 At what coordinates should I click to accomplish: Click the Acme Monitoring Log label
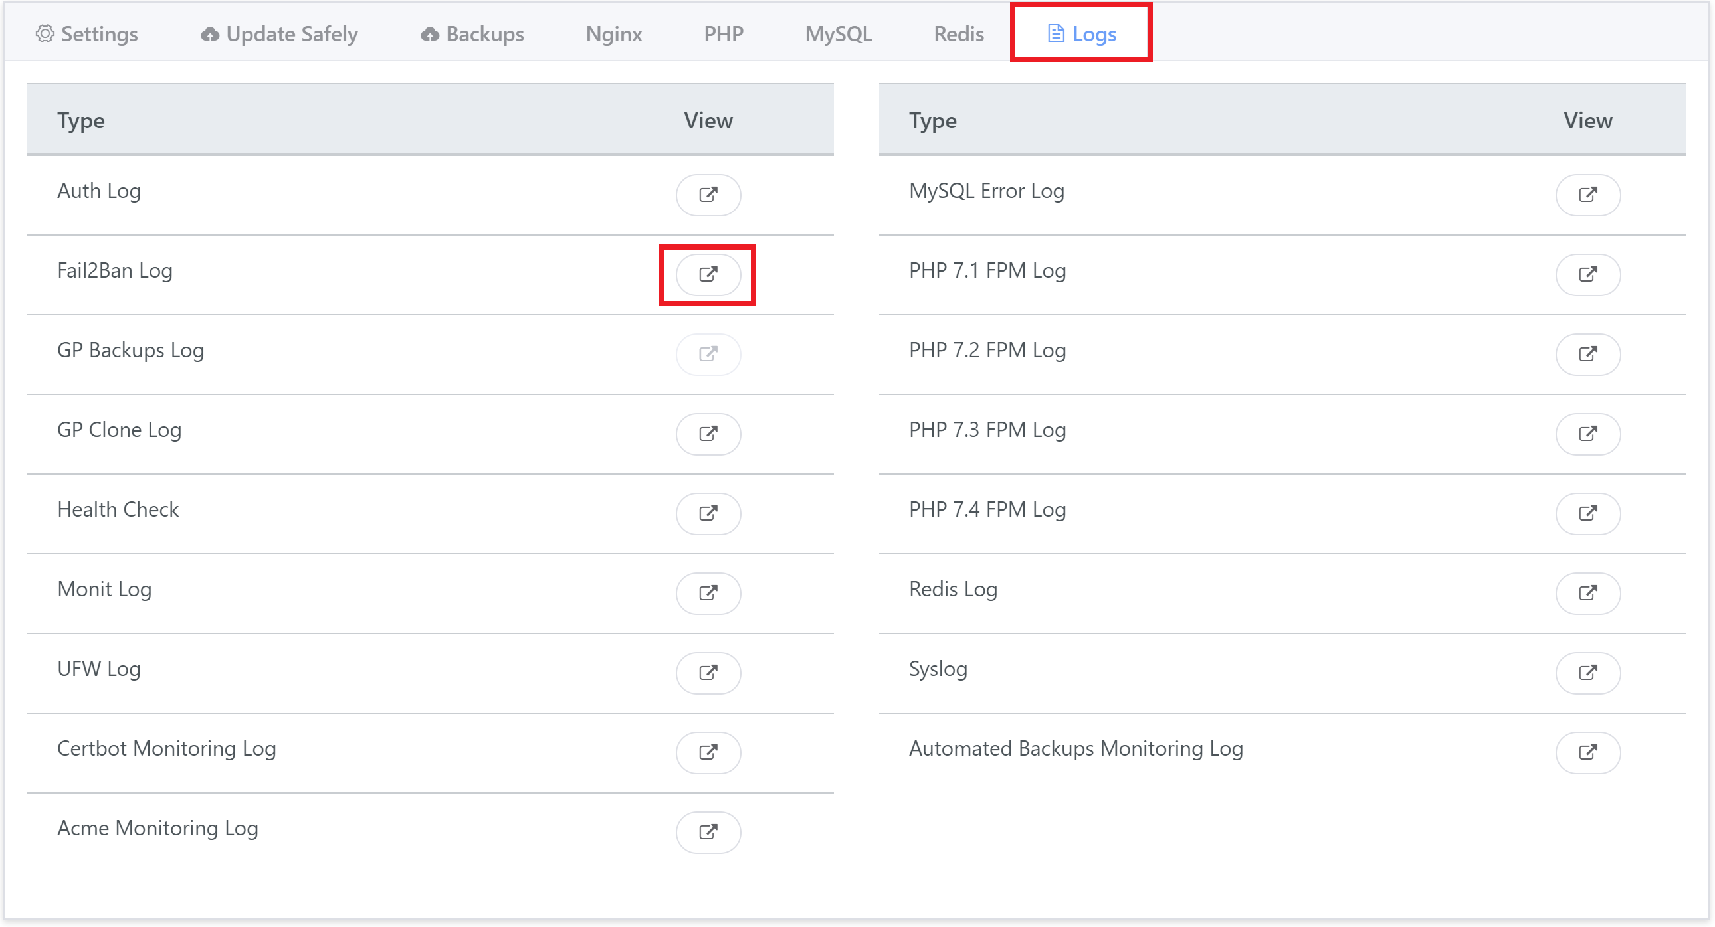(x=157, y=829)
